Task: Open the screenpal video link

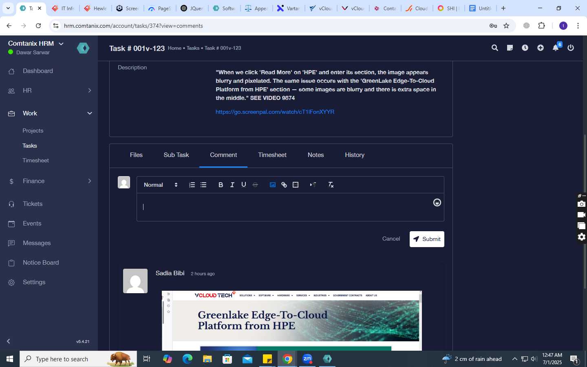Action: [x=275, y=112]
